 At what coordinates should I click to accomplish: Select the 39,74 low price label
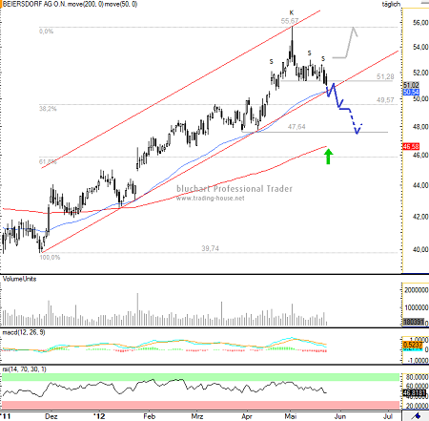210,248
